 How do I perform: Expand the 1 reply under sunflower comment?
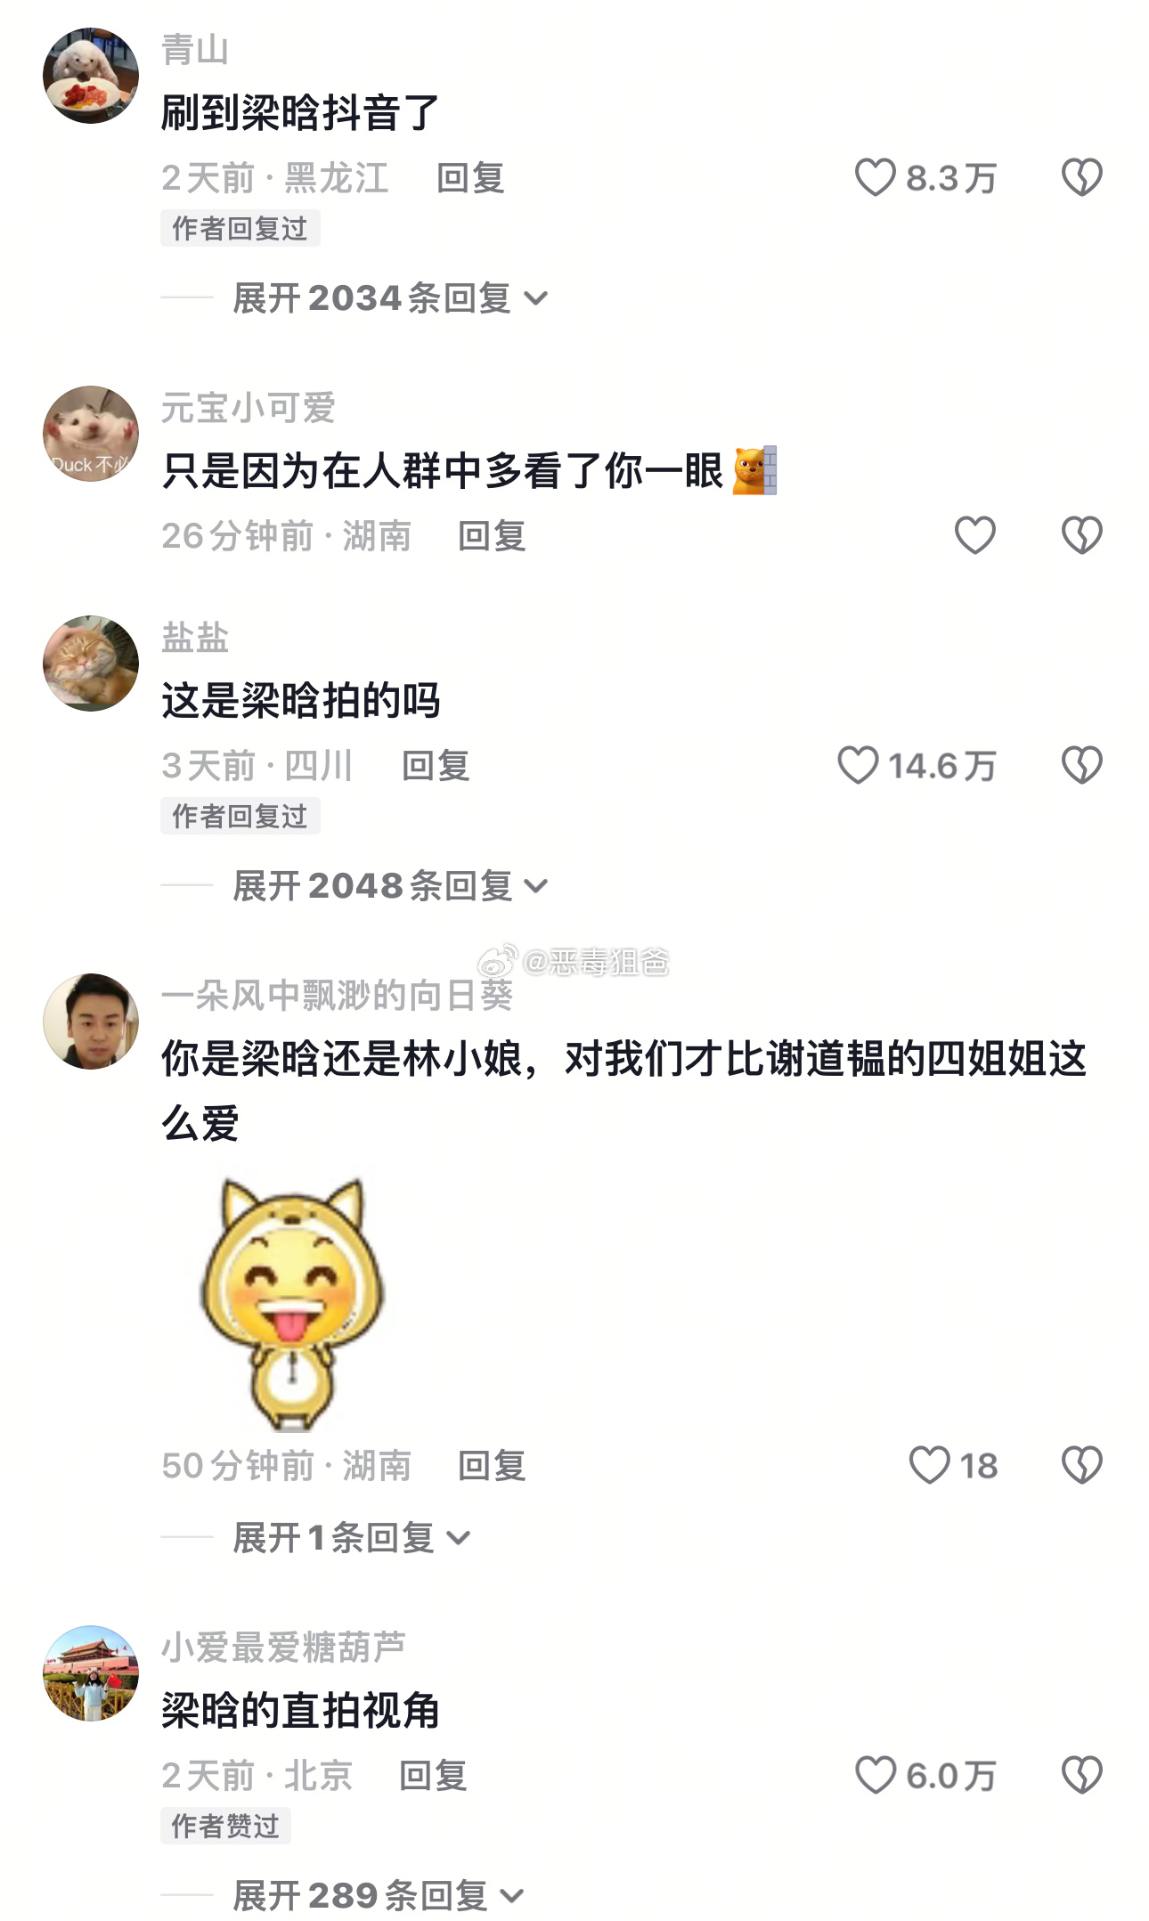coord(352,1537)
